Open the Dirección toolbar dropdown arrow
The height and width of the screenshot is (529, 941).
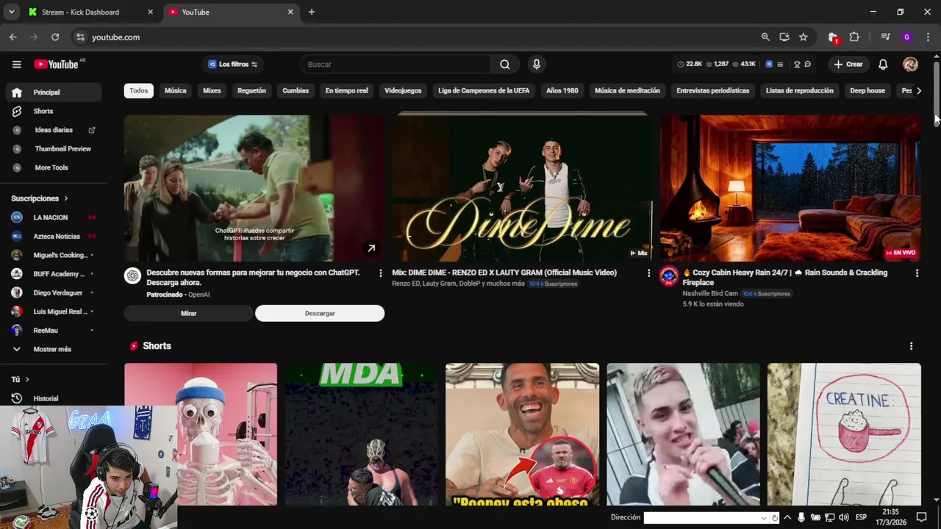(764, 518)
